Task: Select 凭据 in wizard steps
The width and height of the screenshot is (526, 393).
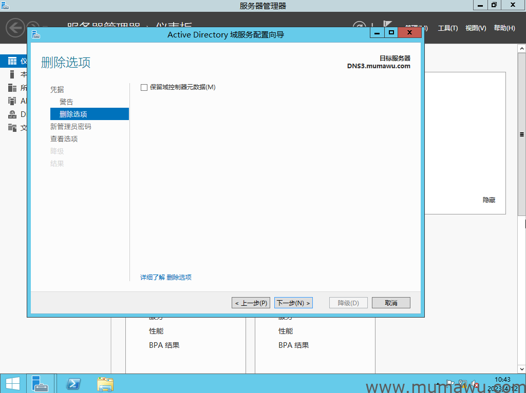Action: pos(57,90)
